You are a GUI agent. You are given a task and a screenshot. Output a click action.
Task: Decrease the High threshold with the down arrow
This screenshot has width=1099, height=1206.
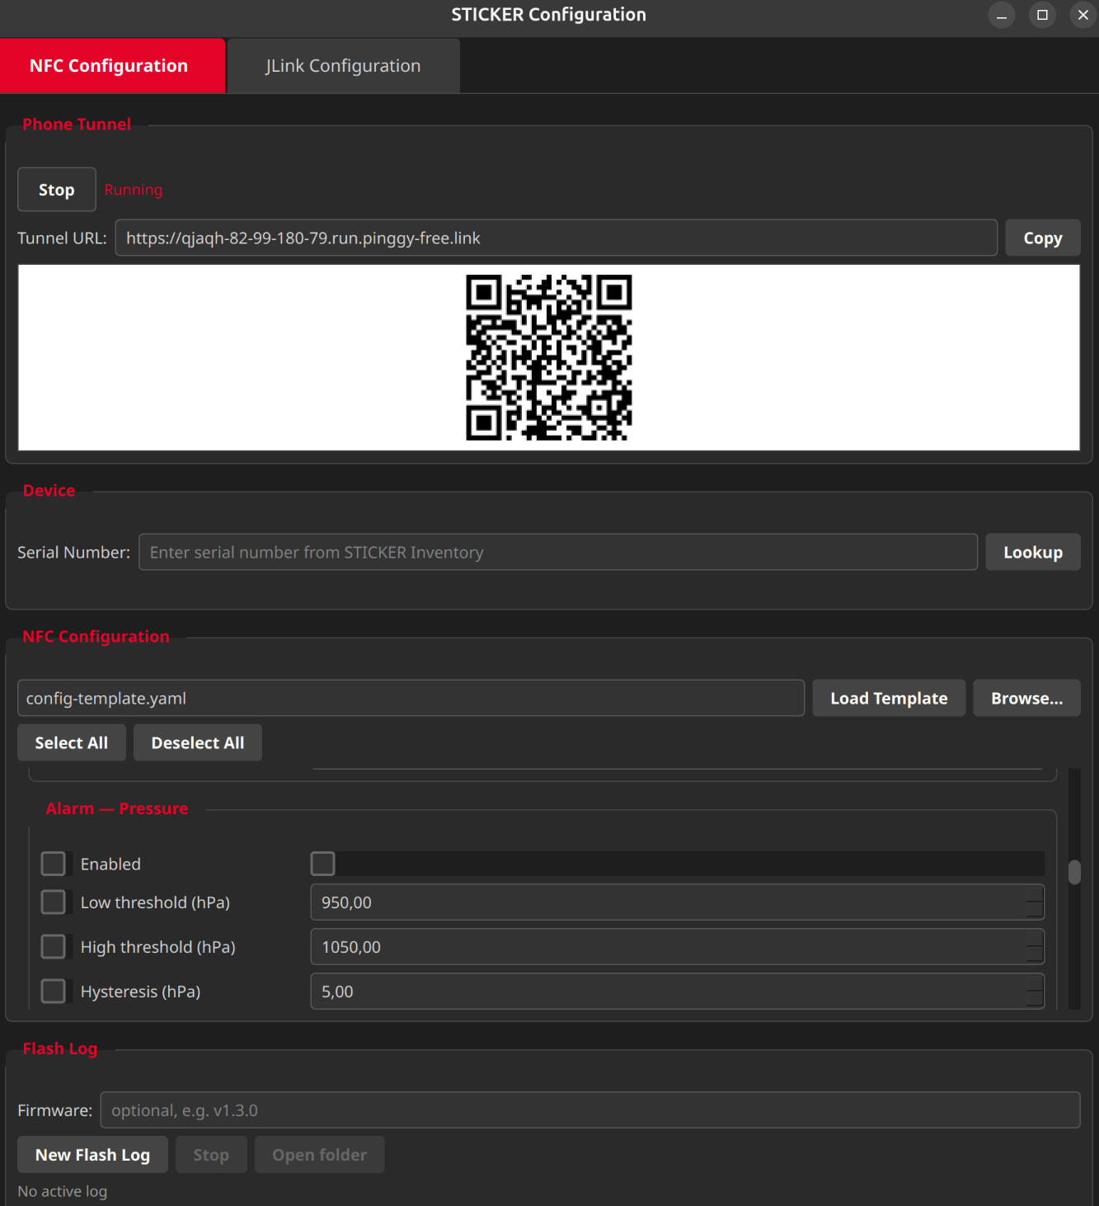[x=1035, y=955]
